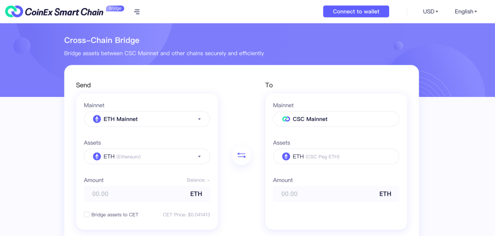Expand the ETH (Ethereum) assets dropdown
This screenshot has width=495, height=236.
(147, 157)
